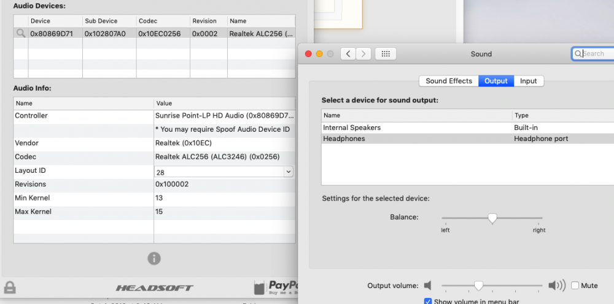Go forward in Sound preferences

point(363,54)
